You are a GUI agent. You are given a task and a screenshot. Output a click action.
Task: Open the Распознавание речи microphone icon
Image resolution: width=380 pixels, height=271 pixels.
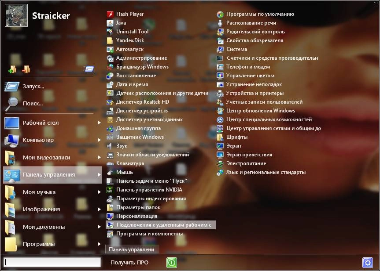coord(220,23)
